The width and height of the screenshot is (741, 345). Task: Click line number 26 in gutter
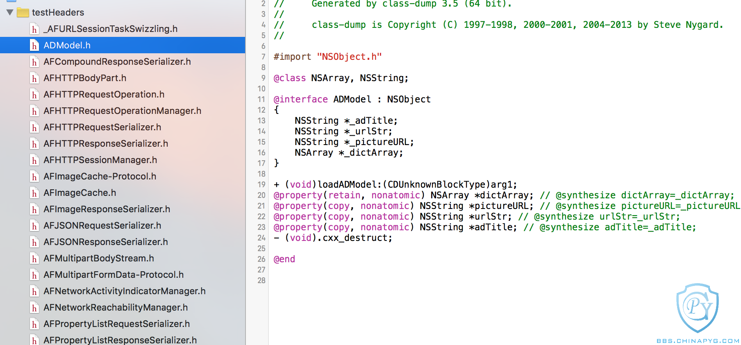[261, 259]
